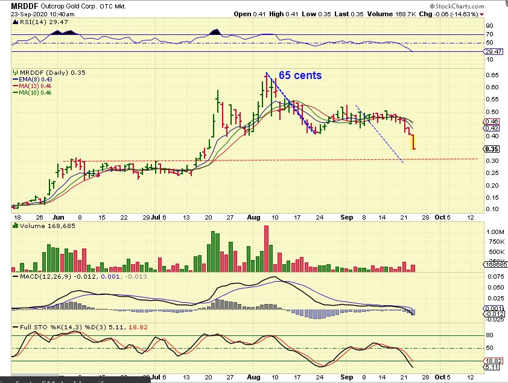Viewport: 508px width, 383px height.
Task: Click the tallest red volume bar in August
Action: (x=267, y=248)
